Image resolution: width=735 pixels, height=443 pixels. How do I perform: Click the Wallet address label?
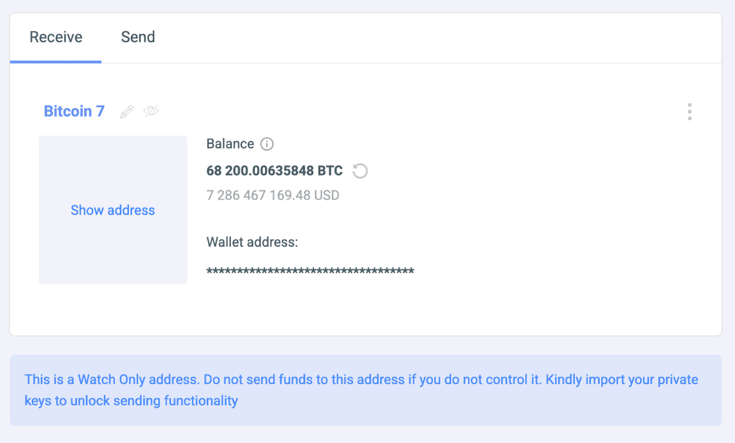click(x=252, y=242)
